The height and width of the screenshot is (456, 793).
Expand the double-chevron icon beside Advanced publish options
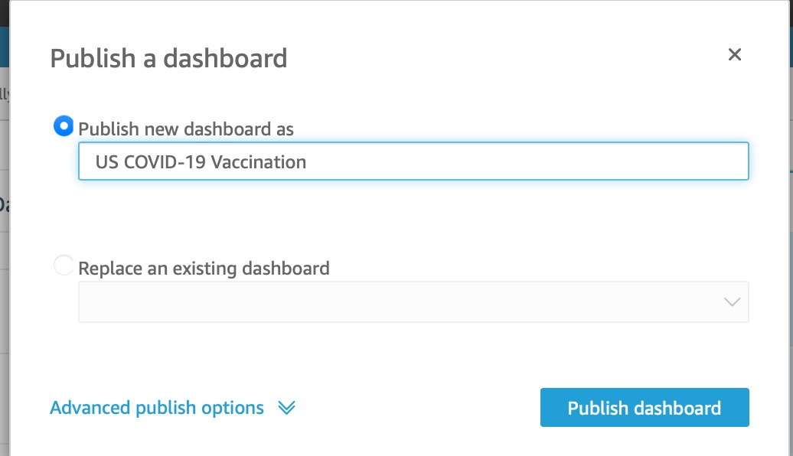tap(286, 408)
